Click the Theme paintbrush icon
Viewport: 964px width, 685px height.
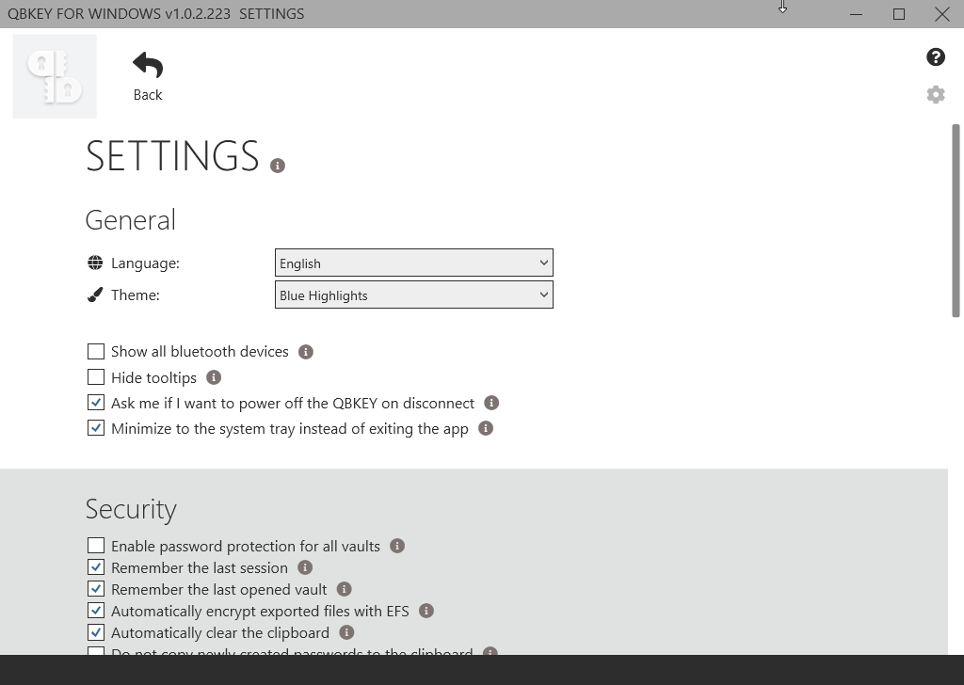click(x=95, y=295)
